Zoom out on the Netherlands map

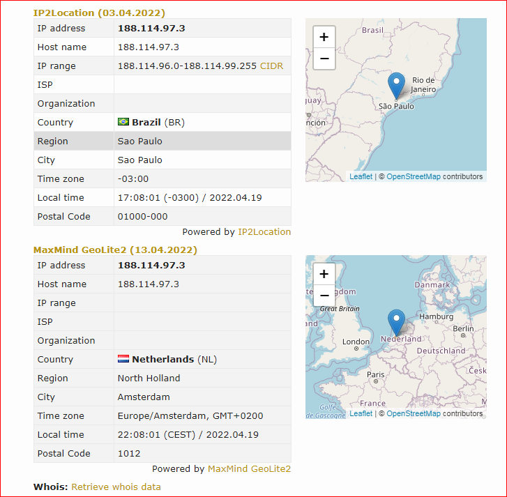coord(324,296)
